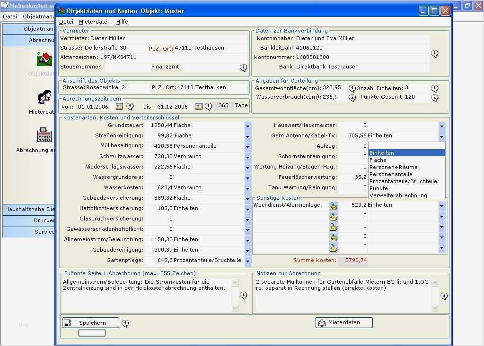Click Fußnote Seite 1 text area
Viewport: 484px width, 346px height.
tap(147, 295)
